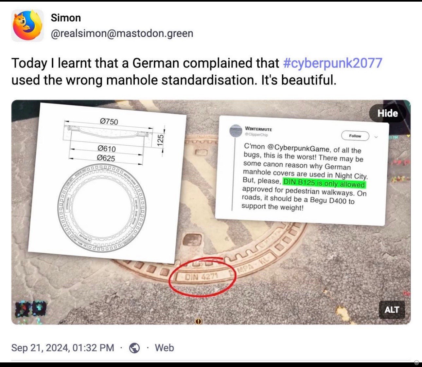Open the Wintermute name in the tweet
422x367 pixels.
tap(258, 129)
